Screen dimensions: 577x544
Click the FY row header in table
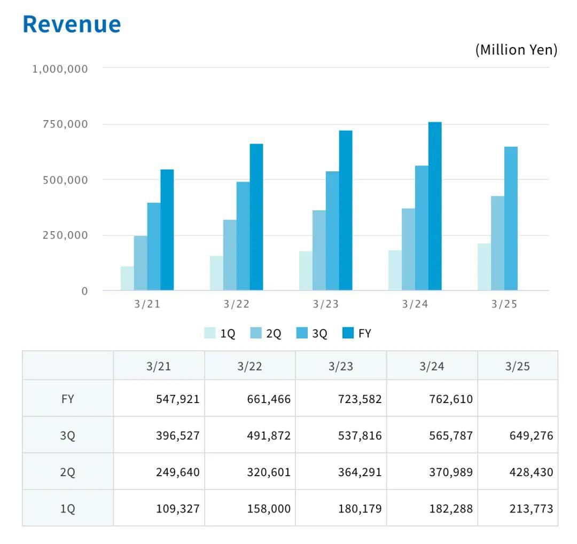[68, 399]
